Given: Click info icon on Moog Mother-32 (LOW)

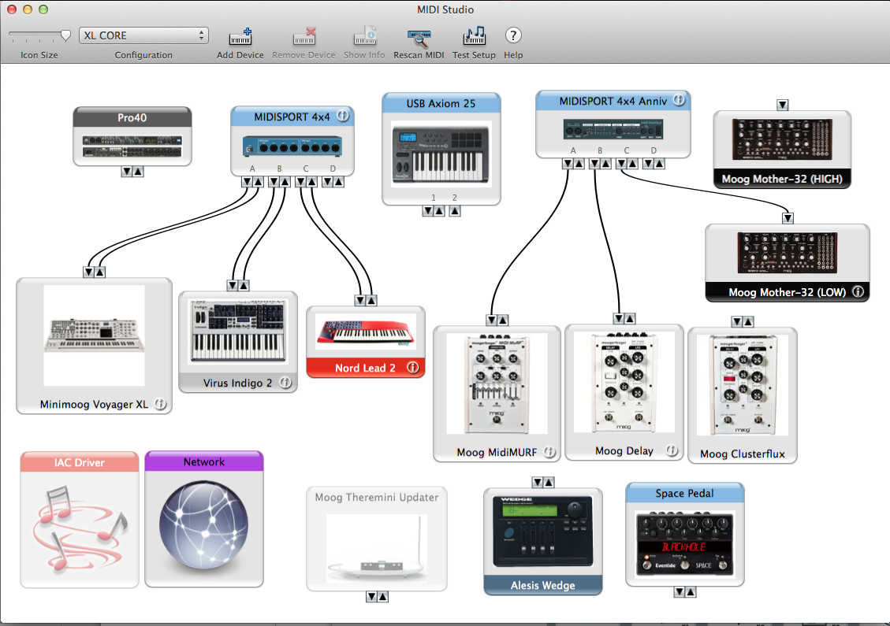Looking at the screenshot, I should 858,292.
